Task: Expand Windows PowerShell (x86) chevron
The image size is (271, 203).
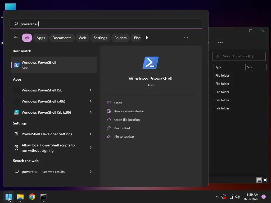Action: click(91, 101)
